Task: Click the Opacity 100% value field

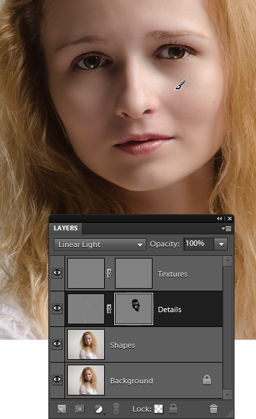Action: [199, 244]
